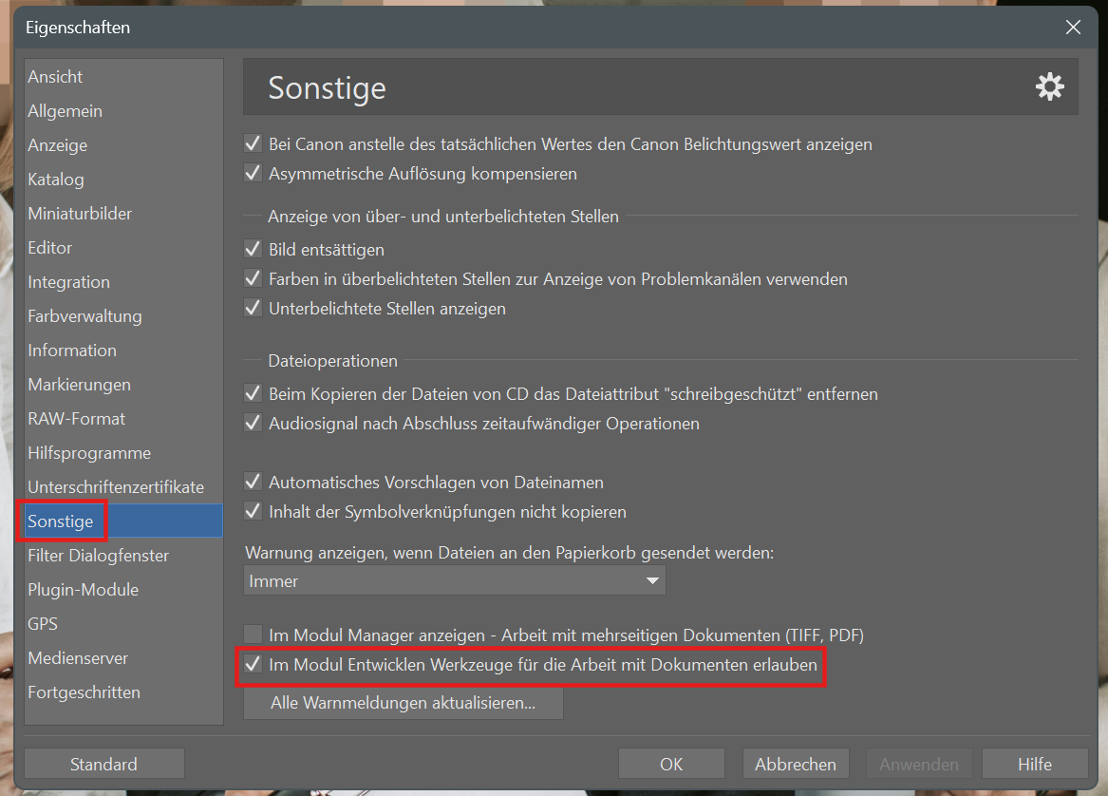Open the "Farbverwaltung" settings section
The image size is (1108, 796).
(85, 315)
